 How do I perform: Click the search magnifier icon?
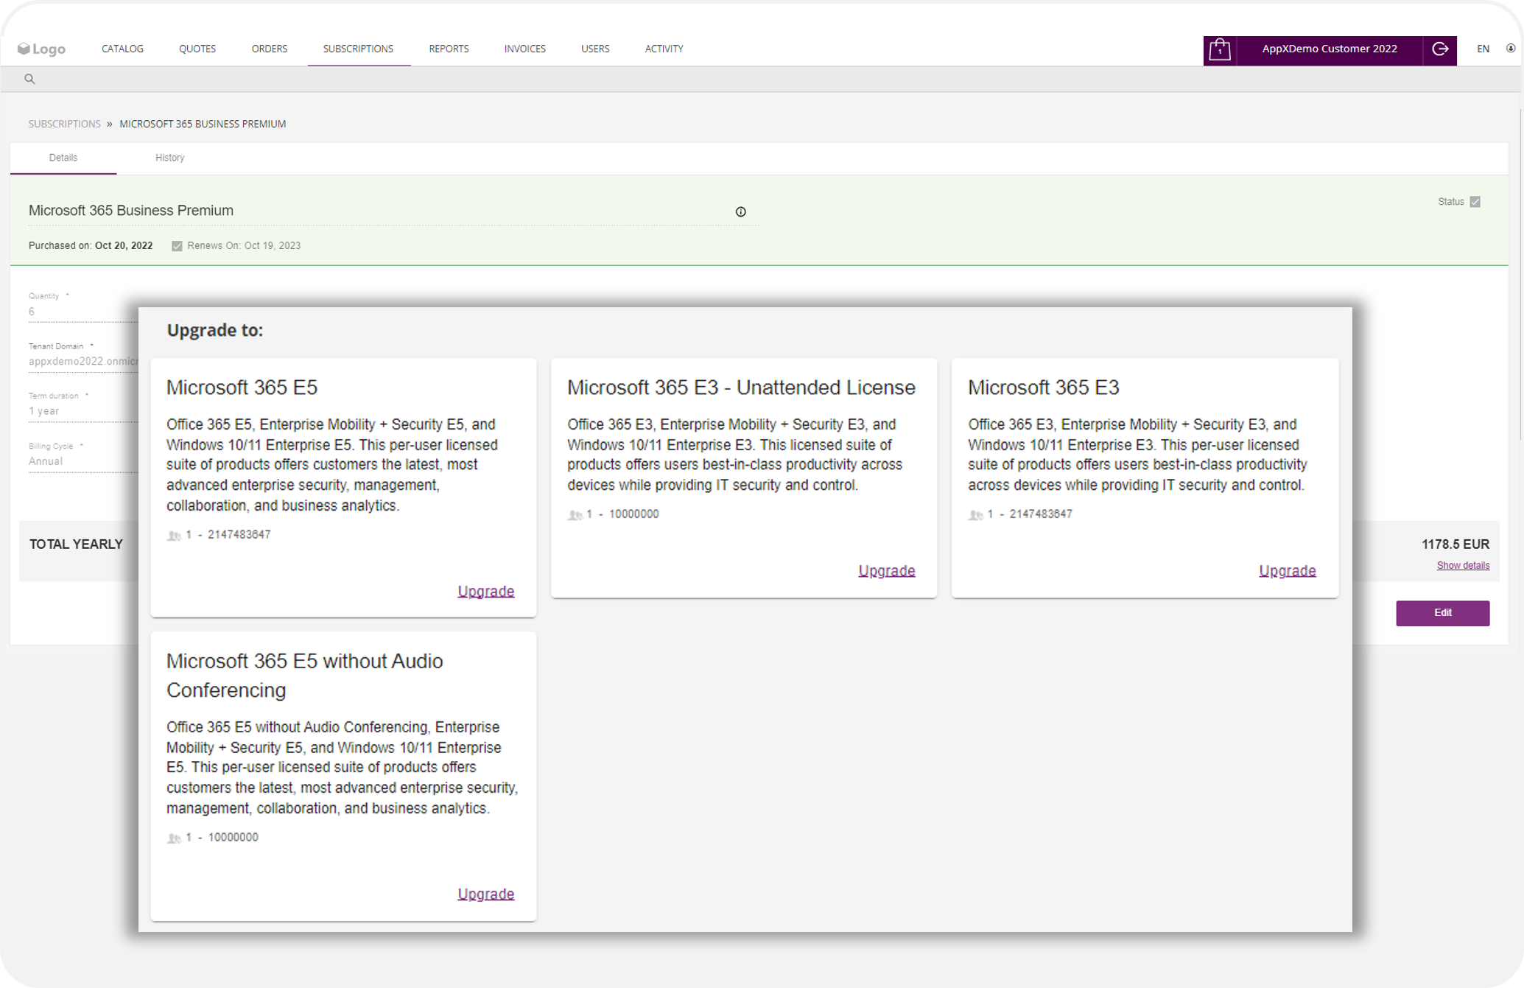pyautogui.click(x=29, y=79)
